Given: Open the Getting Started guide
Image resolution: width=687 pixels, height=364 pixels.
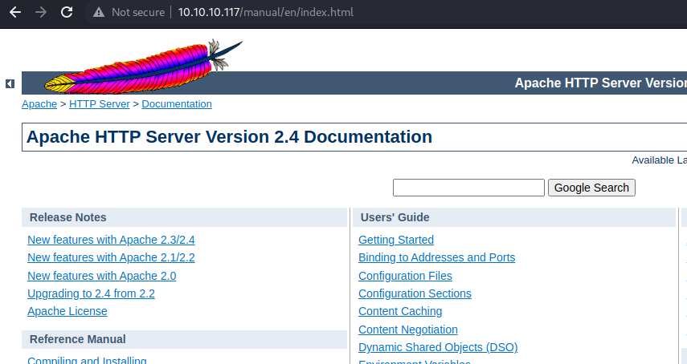Looking at the screenshot, I should 396,240.
